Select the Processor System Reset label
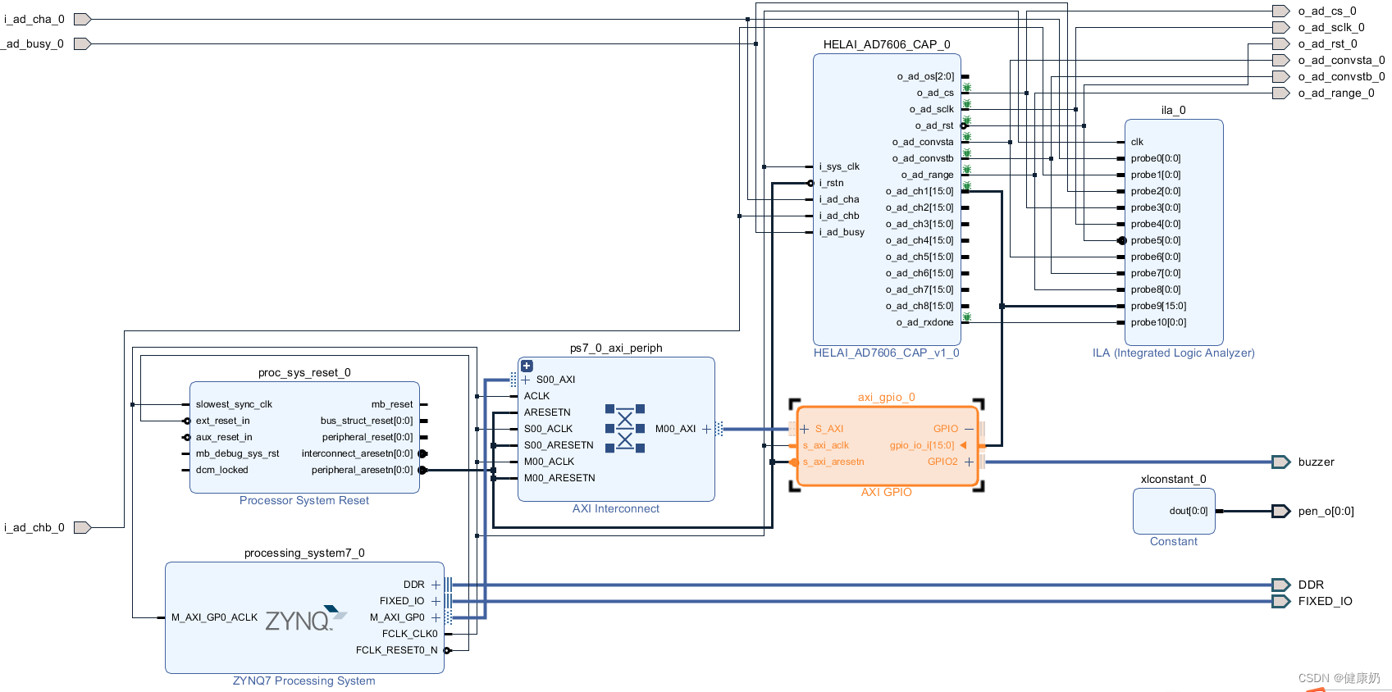Screen dimensions: 1392x692 tap(304, 500)
